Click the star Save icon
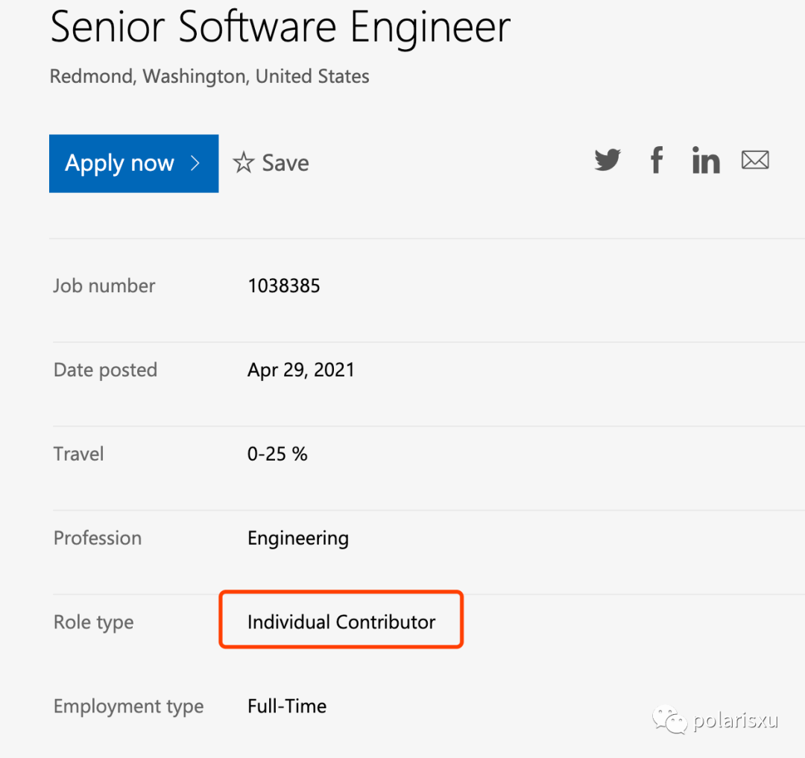 pyautogui.click(x=244, y=162)
